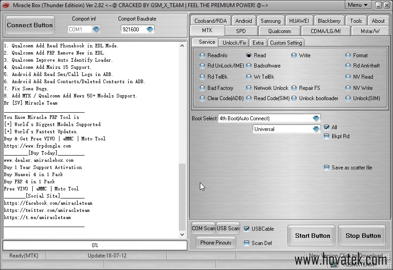Enable Save as scatter file checkbox
This screenshot has height=270, width=393.
[x=326, y=168]
